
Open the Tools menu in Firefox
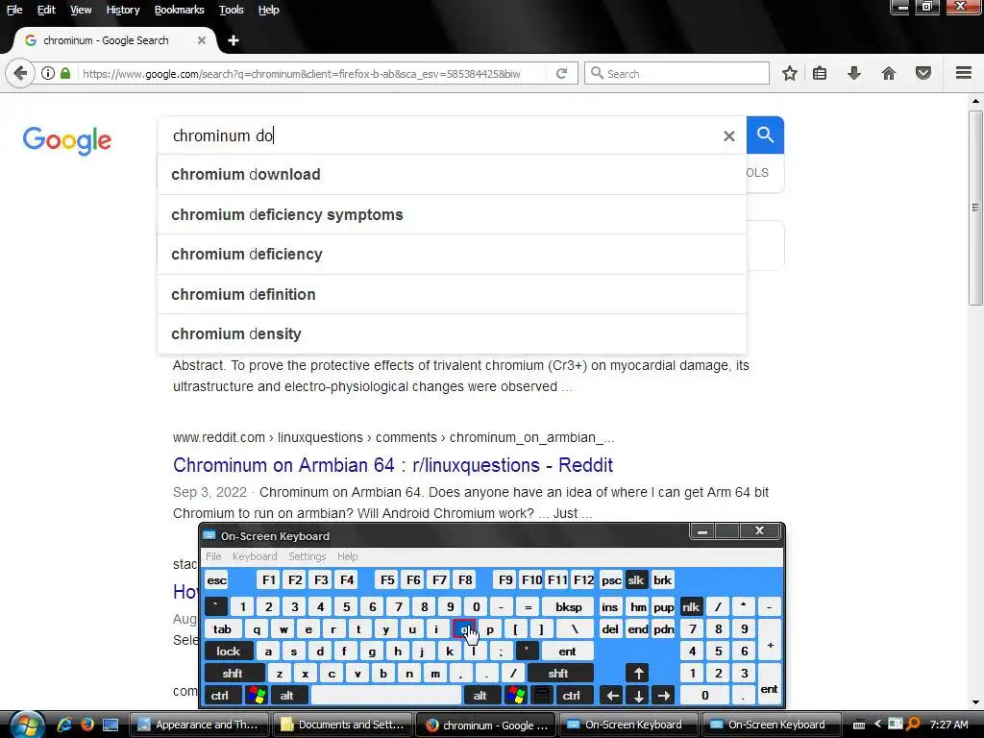[231, 10]
